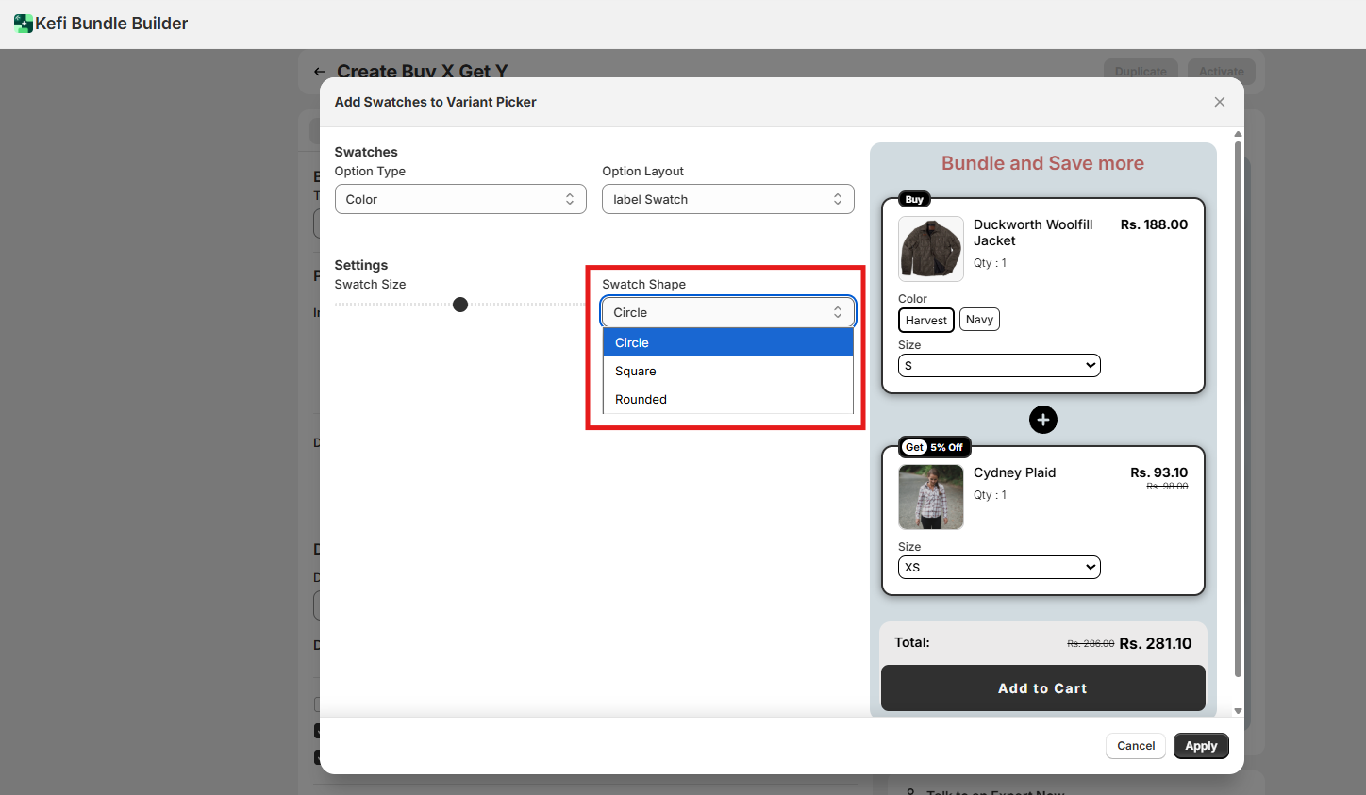Viewport: 1366px width, 795px height.
Task: Click the Cydney Plaid product image
Action: point(930,497)
